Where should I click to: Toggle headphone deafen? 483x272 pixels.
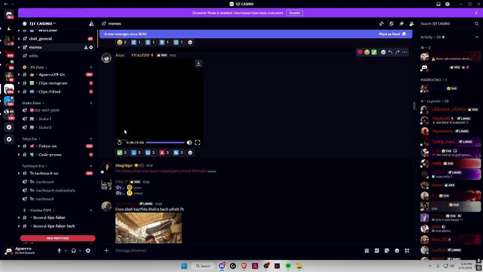click(x=74, y=250)
